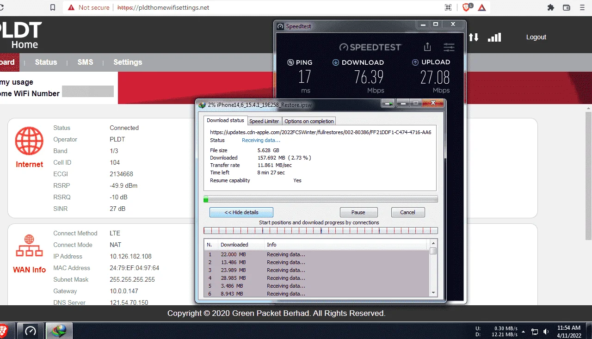Click the Not secure warning icon
592x339 pixels.
[71, 7]
